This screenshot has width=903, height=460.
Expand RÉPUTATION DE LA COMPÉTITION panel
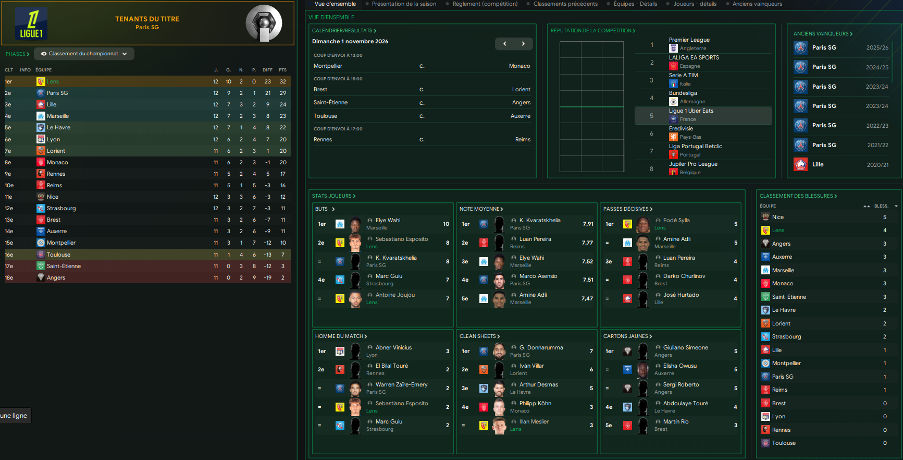click(x=593, y=31)
